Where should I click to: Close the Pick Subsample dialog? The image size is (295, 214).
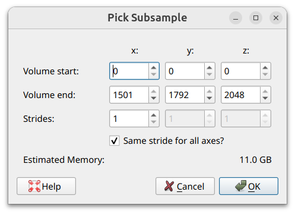point(276,18)
